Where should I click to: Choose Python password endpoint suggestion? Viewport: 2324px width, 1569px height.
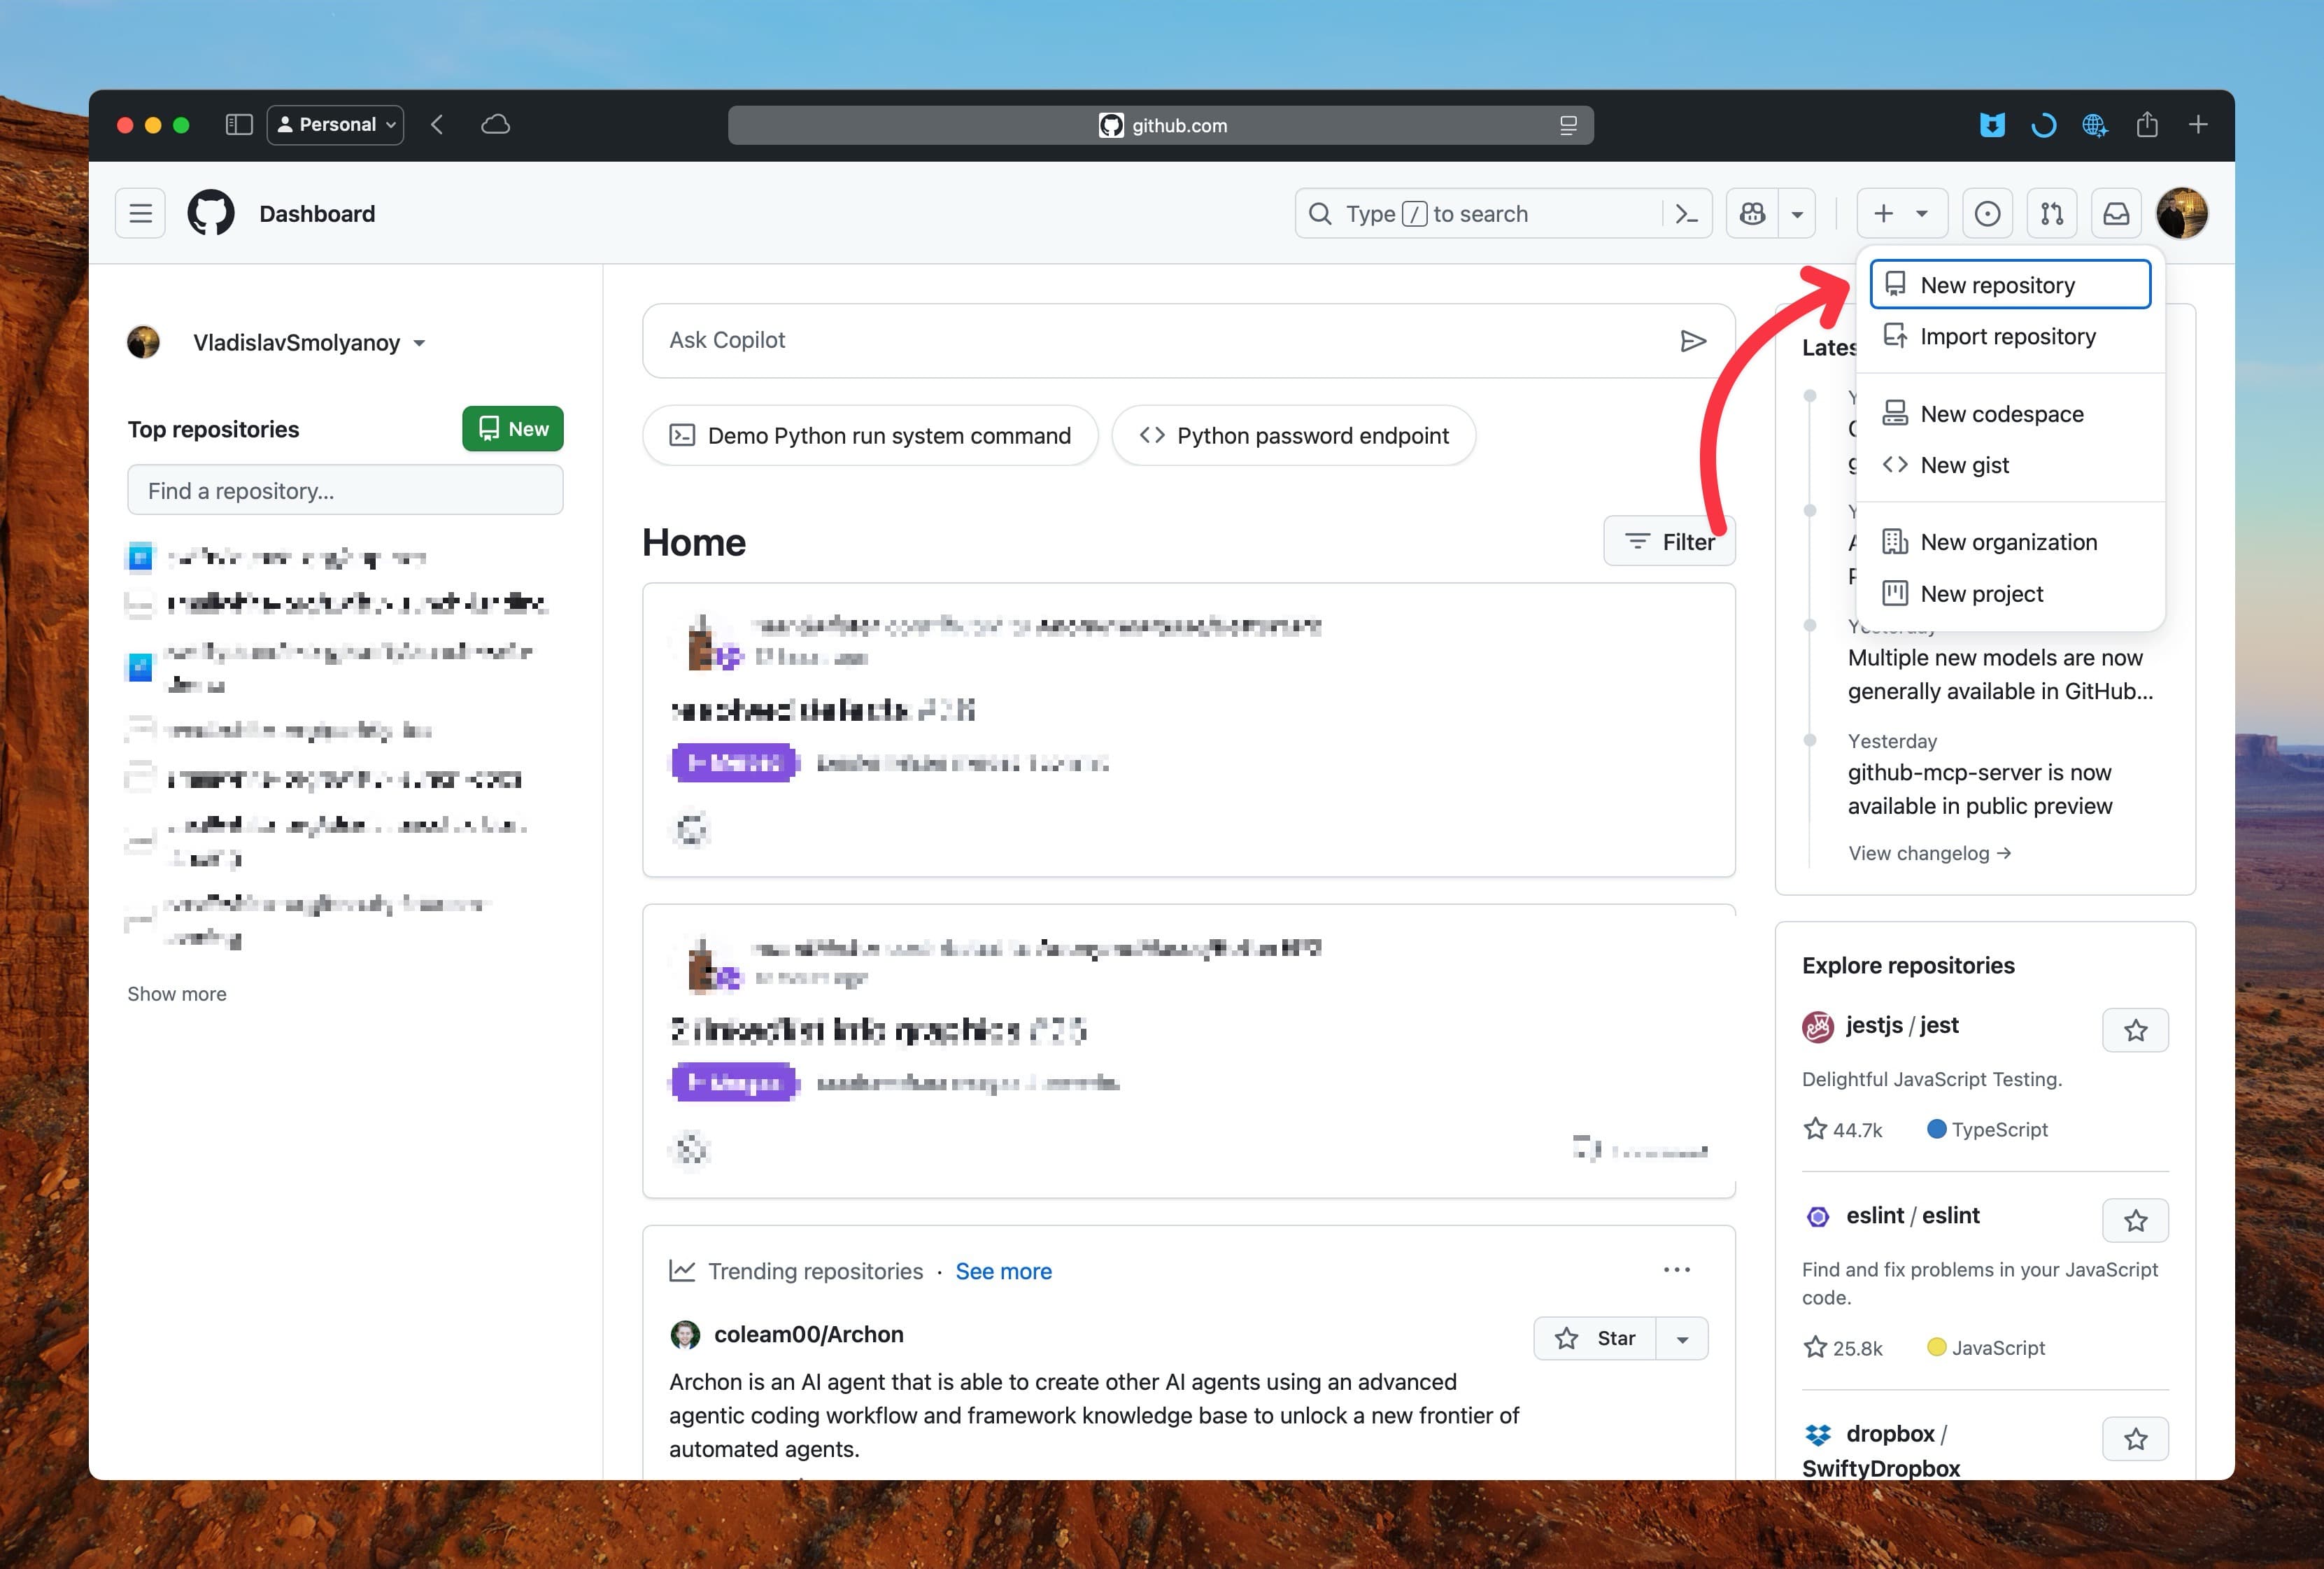[x=1293, y=435]
